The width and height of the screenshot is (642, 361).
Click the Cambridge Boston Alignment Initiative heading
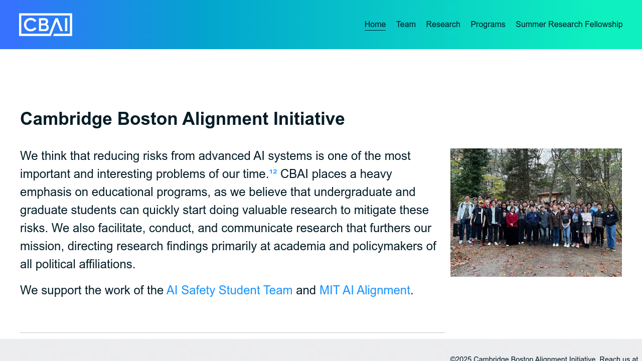click(183, 119)
